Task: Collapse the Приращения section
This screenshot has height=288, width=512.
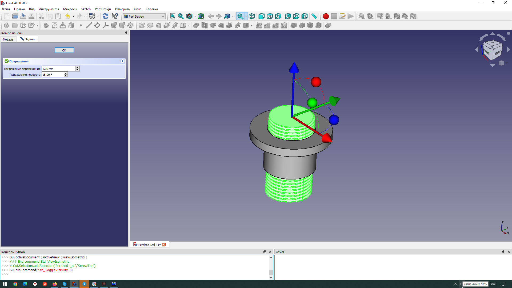Action: coord(122,61)
